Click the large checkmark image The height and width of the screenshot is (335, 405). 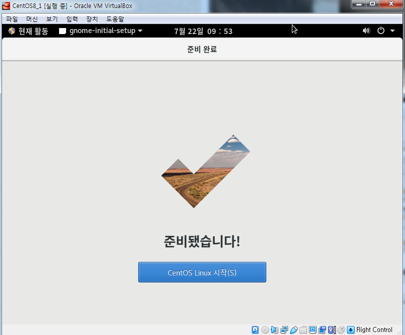[x=206, y=171]
